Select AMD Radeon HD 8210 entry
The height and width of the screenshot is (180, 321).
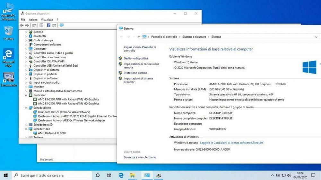click(x=52, y=133)
